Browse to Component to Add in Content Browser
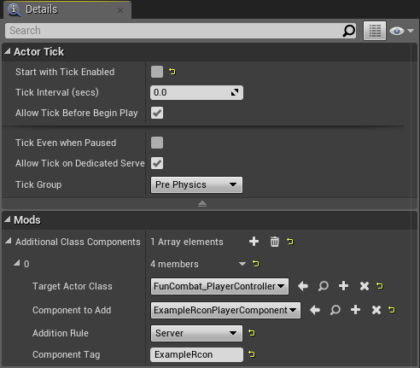Screen dimensions: 420x368 click(335, 310)
